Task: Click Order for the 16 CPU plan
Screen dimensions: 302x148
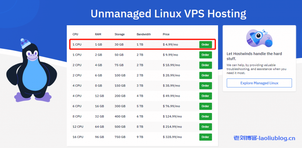Action: pos(205,137)
